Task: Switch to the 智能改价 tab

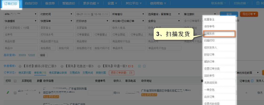Action: click(69, 3)
